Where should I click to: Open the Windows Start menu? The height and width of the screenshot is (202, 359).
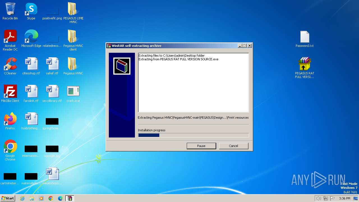[x=8, y=198]
